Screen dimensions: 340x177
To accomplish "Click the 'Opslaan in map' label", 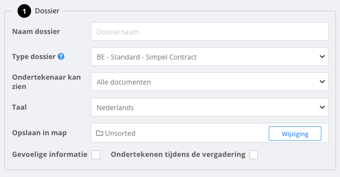I will pyautogui.click(x=39, y=133).
